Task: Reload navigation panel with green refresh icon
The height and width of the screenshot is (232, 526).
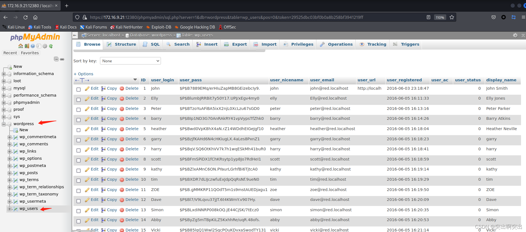Action: click(x=51, y=46)
